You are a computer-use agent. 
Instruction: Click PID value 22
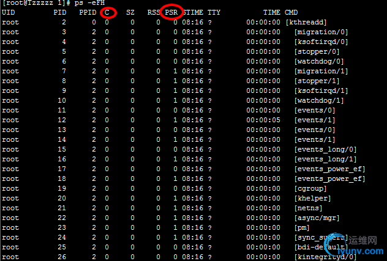[x=62, y=218]
